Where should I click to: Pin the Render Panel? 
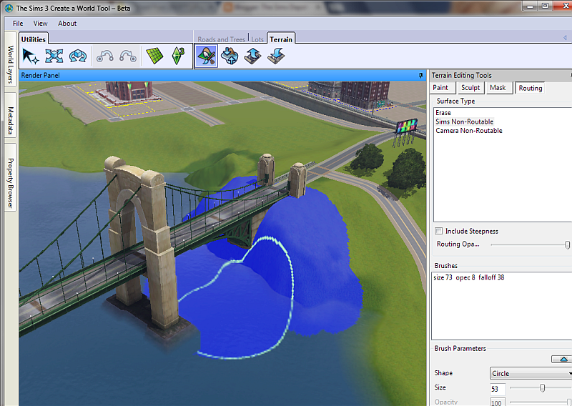coord(421,75)
